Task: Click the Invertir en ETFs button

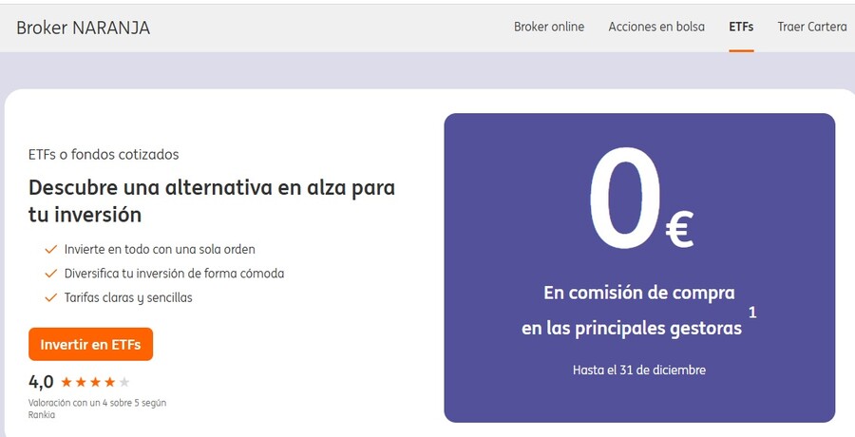Action: (90, 344)
